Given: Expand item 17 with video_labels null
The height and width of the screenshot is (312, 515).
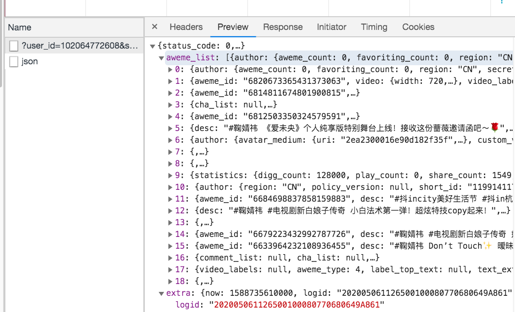Looking at the screenshot, I should point(170,270).
